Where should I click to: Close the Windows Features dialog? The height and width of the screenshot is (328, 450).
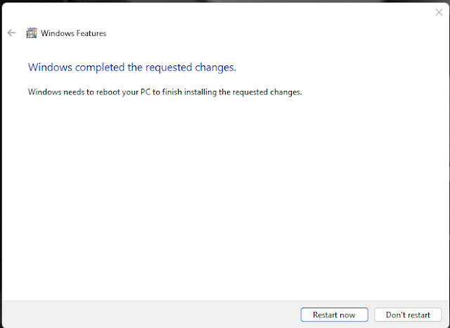439,13
